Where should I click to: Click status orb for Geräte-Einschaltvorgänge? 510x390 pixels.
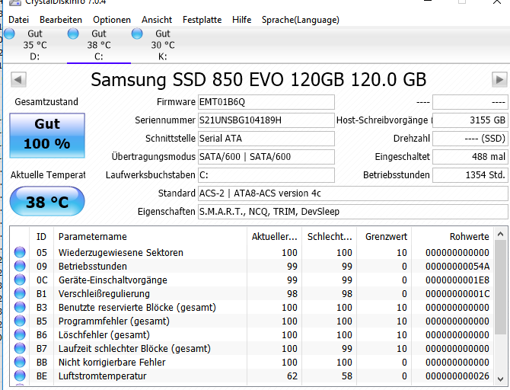pos(20,280)
